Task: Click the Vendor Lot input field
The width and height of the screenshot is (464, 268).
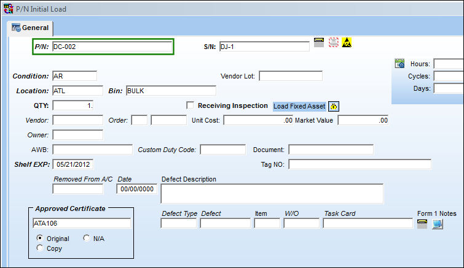Action: point(291,76)
